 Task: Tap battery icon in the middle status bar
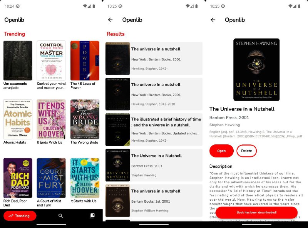(196, 6)
